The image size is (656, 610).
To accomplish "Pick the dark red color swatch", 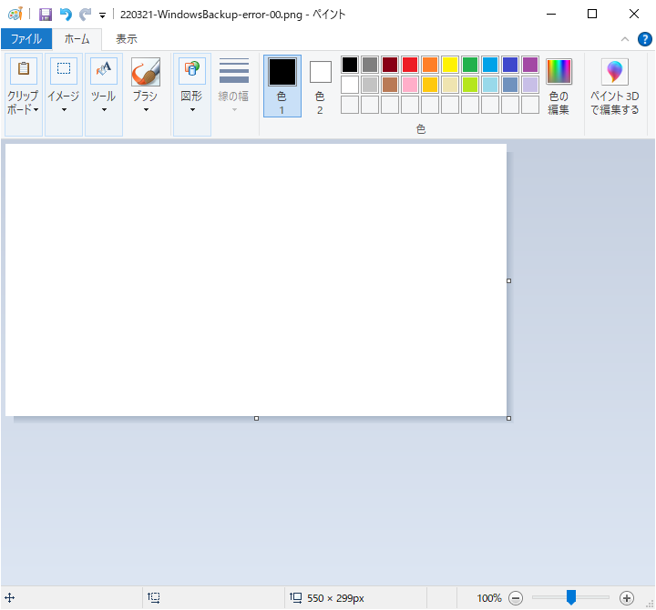I will 390,65.
